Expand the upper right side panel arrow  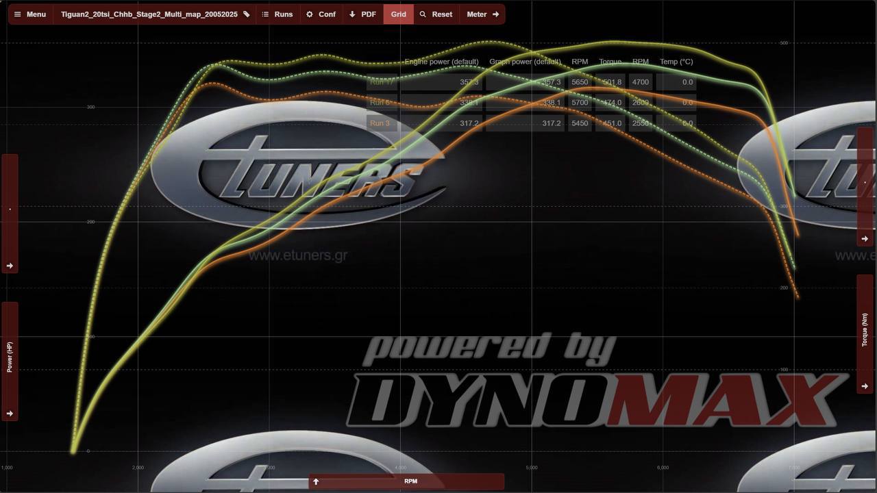[865, 239]
